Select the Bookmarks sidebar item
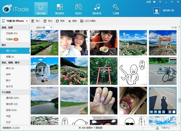Image resolution: width=181 pixels, height=131 pixels. pyautogui.click(x=15, y=116)
